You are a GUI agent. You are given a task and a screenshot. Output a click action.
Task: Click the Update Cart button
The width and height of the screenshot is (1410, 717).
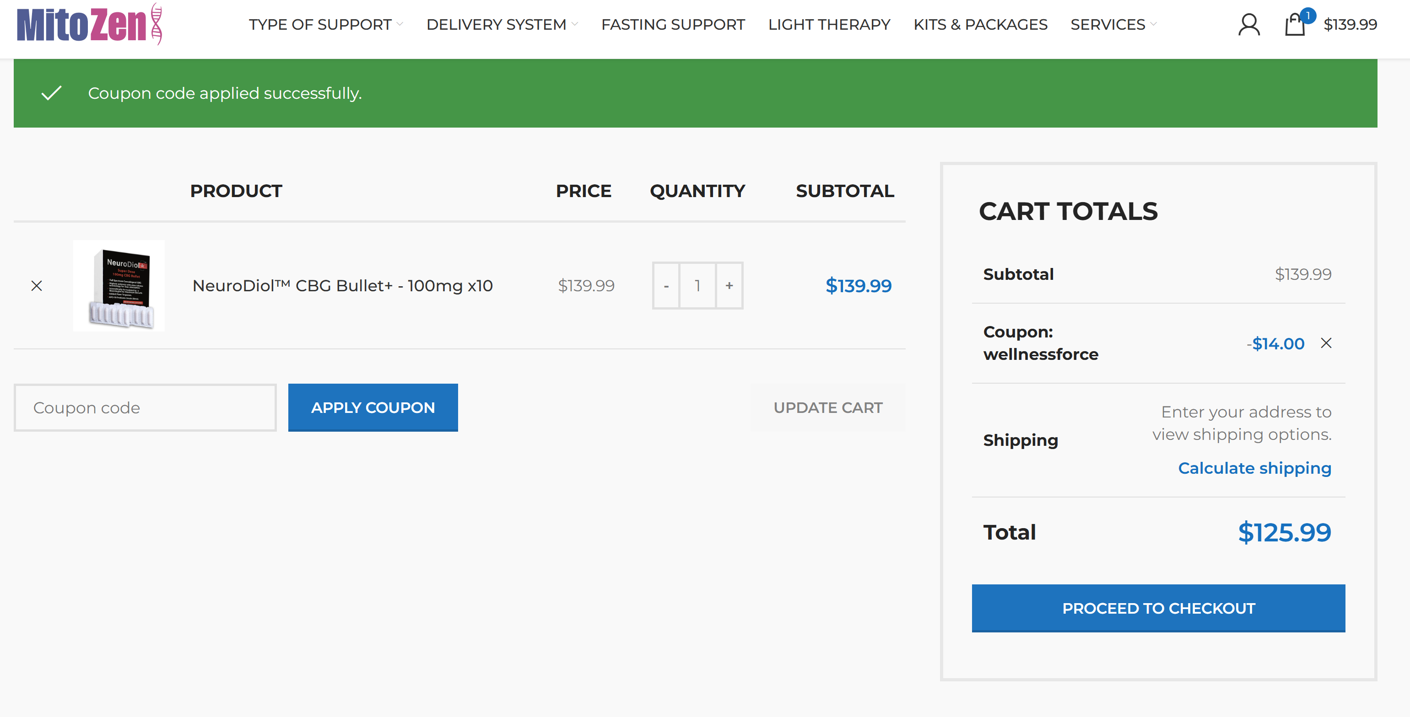[x=827, y=407]
